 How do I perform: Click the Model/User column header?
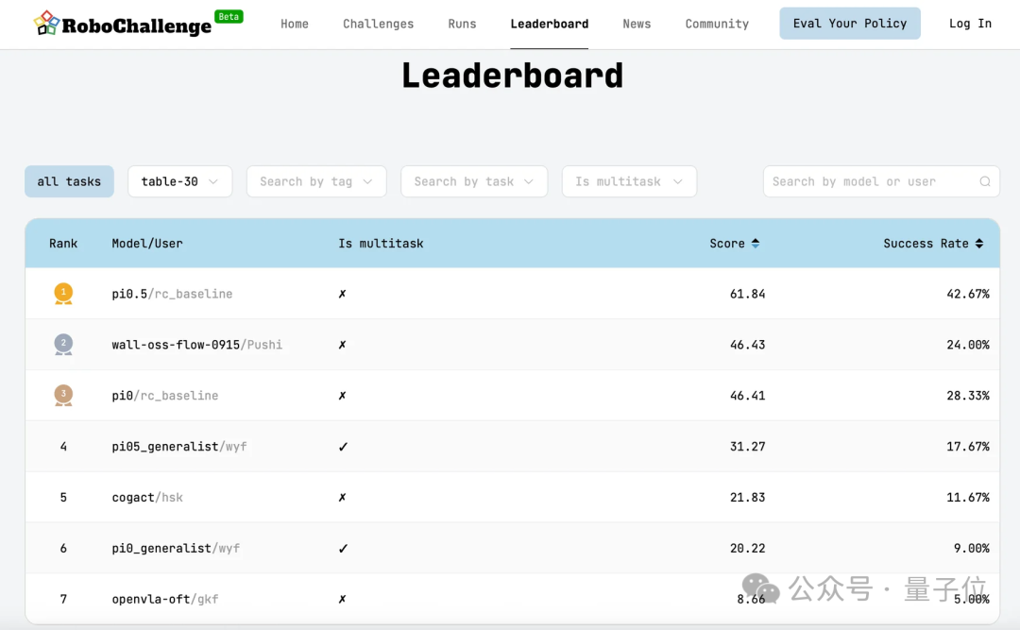(x=147, y=244)
